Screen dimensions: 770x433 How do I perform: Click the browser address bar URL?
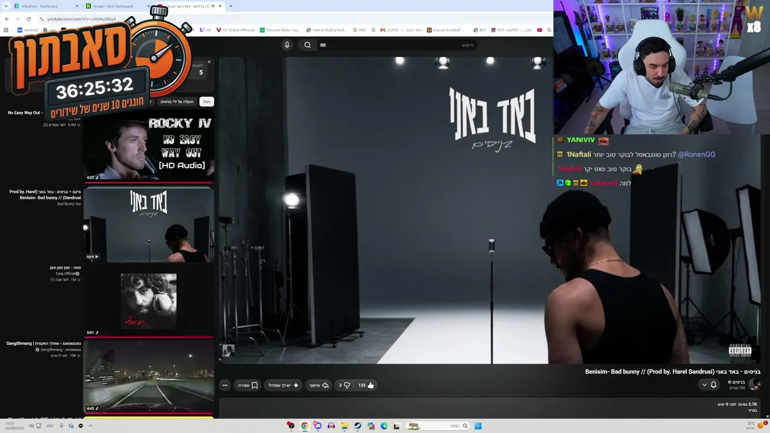82,19
